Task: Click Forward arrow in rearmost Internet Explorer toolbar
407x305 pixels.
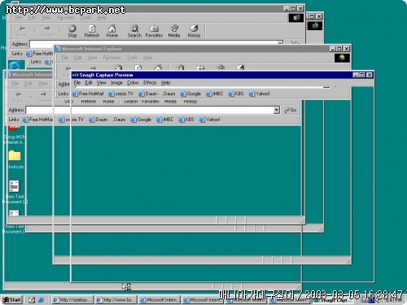Action: click(47, 28)
